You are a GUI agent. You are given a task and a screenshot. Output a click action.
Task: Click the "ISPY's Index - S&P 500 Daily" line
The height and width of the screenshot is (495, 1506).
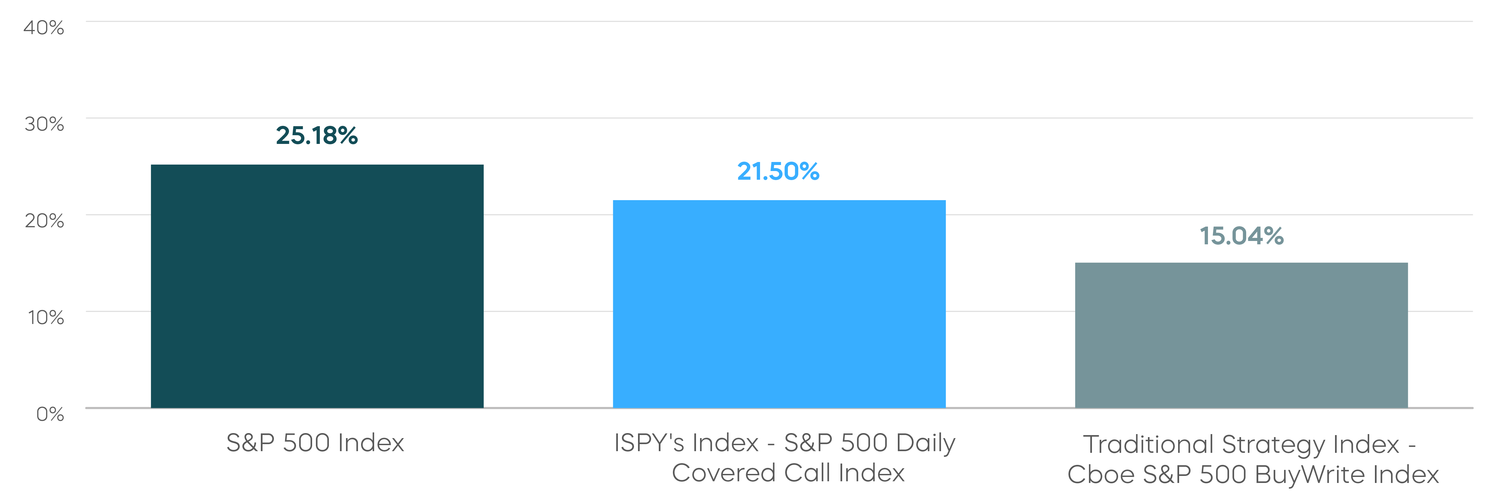784,443
